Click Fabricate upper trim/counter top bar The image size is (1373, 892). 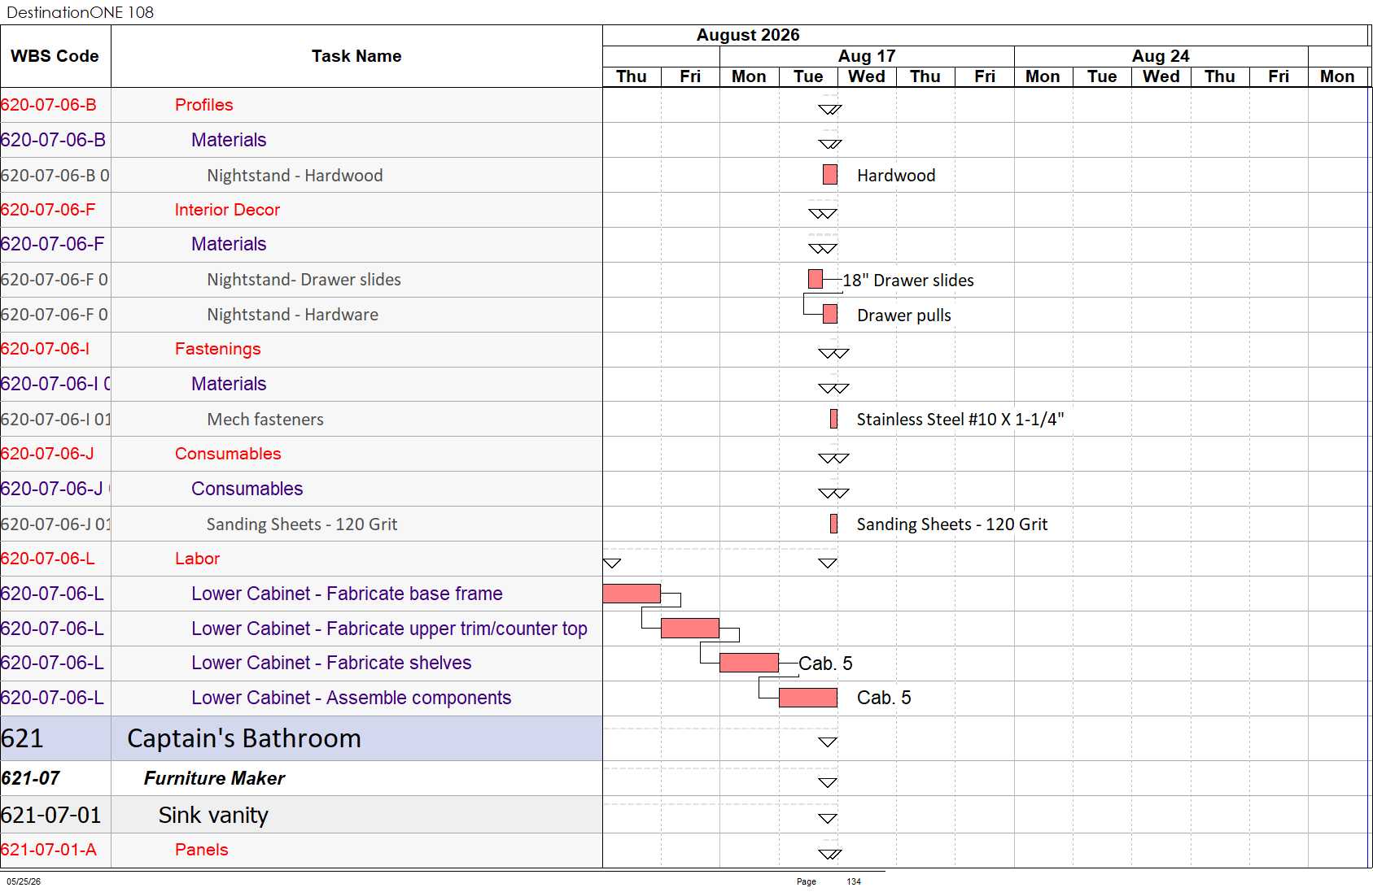(x=690, y=629)
